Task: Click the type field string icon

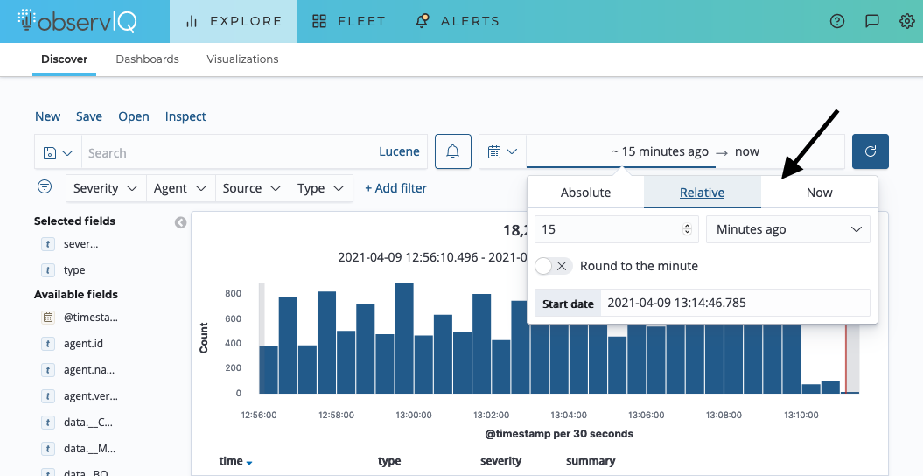Action: pos(47,270)
